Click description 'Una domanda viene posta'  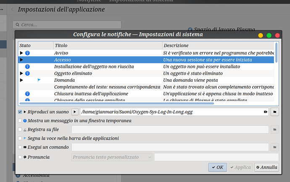click(190, 80)
